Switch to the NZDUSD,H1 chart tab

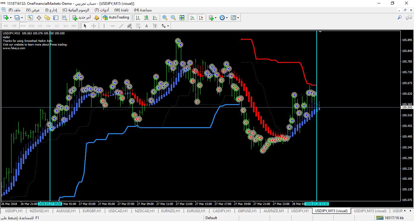(x=39, y=211)
